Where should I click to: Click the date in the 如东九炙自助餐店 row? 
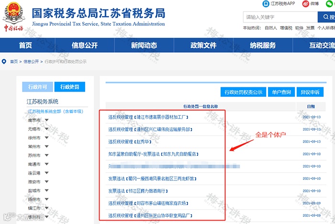click(x=312, y=154)
